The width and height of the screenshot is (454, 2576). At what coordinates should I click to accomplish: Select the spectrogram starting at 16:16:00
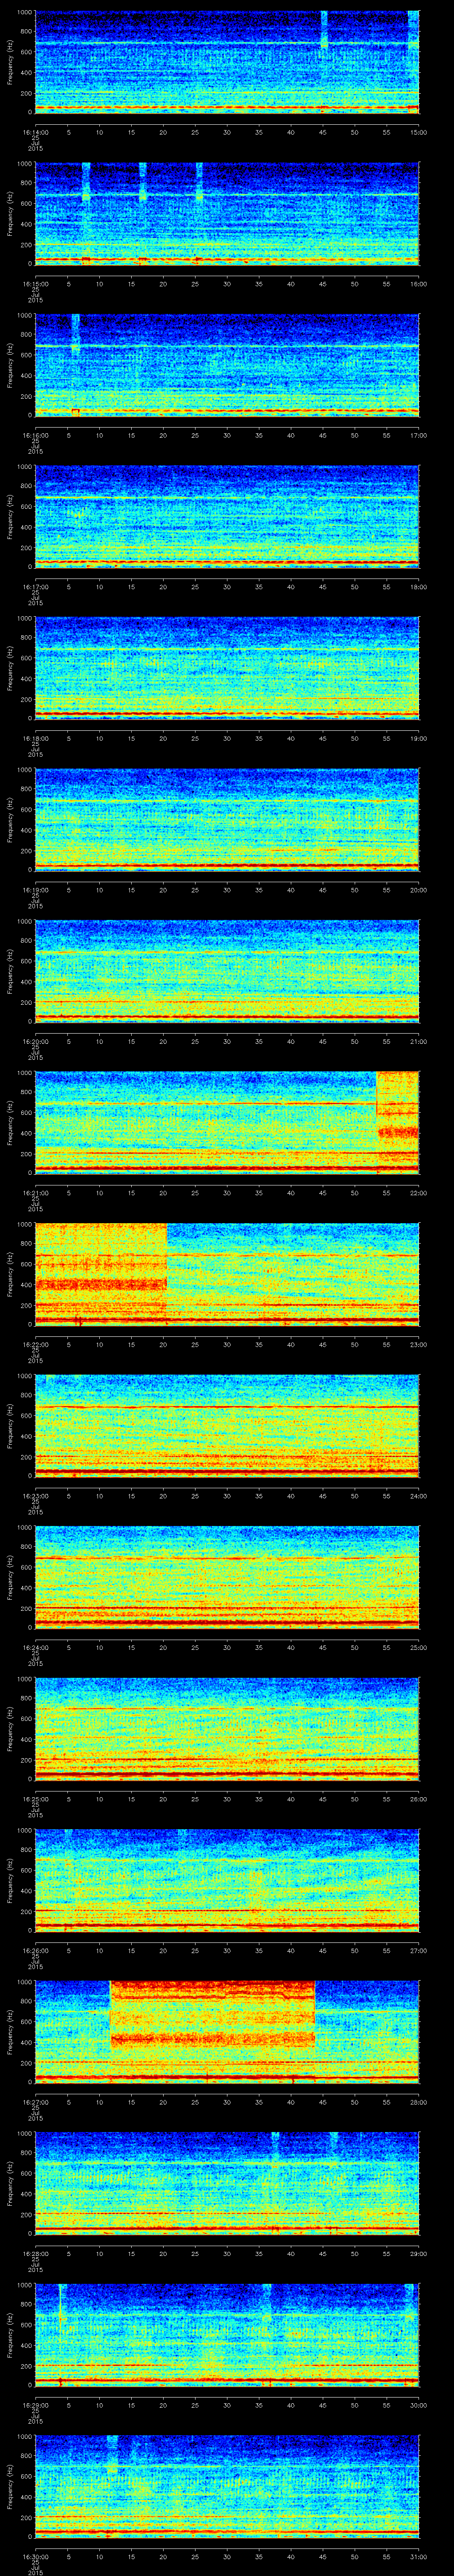tap(227, 365)
